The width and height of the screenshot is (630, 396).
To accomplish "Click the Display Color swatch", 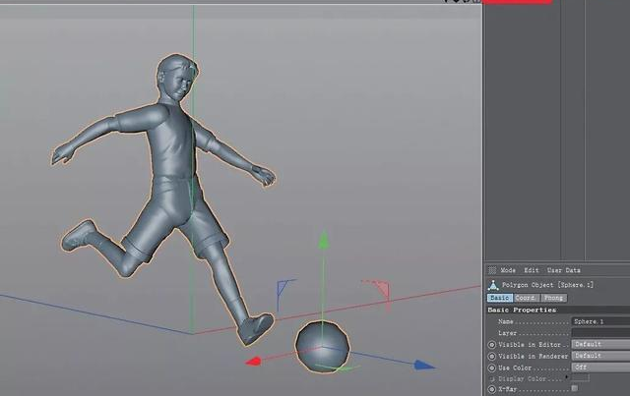I will click(x=581, y=378).
